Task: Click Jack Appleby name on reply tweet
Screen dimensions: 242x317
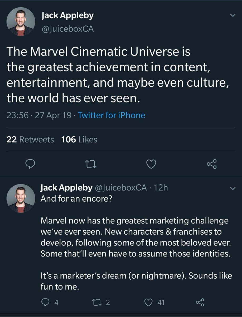Action: [66, 188]
